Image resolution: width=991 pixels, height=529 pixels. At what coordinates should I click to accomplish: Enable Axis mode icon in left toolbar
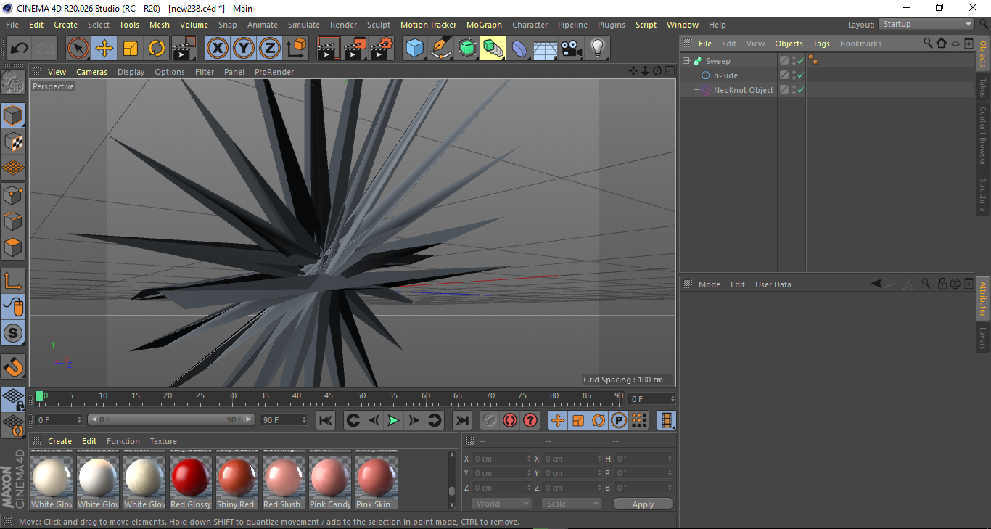(13, 281)
